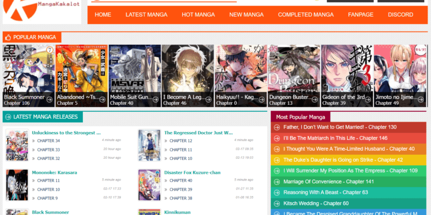This screenshot has height=215, width=431.
Task: Open The Duke's Daughter is Going on Strike
Action: pos(343,160)
